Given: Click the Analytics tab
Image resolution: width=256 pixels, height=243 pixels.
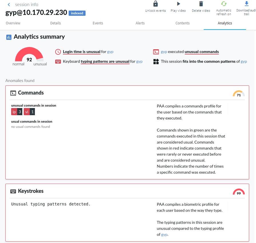Looking at the screenshot, I should coord(225,23).
